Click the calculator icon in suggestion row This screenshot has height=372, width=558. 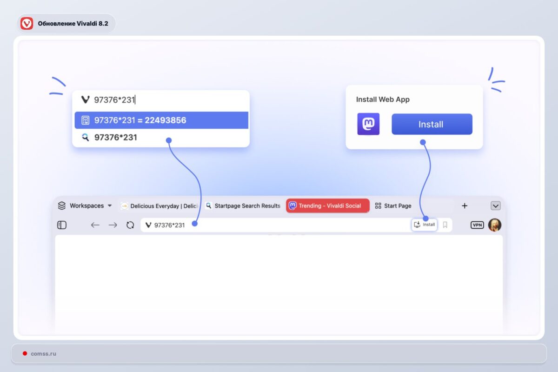(85, 120)
